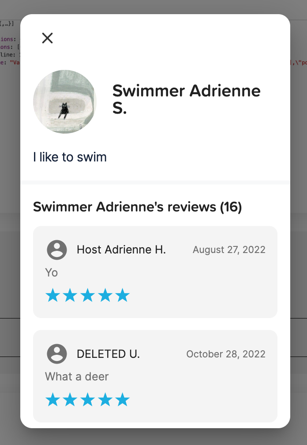Click the middle star of Host Adrienne's rating

click(87, 295)
